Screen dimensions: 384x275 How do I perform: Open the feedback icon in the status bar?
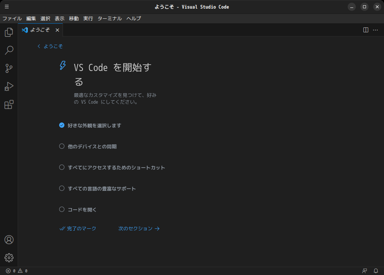[x=364, y=271]
